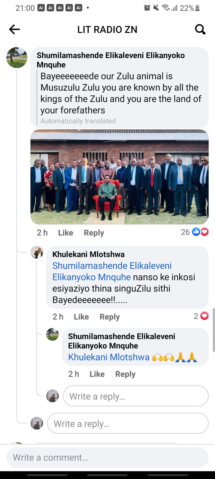215x479 pixels.
Task: Like the emoji reply from Shumilamashende
Action: point(97,374)
